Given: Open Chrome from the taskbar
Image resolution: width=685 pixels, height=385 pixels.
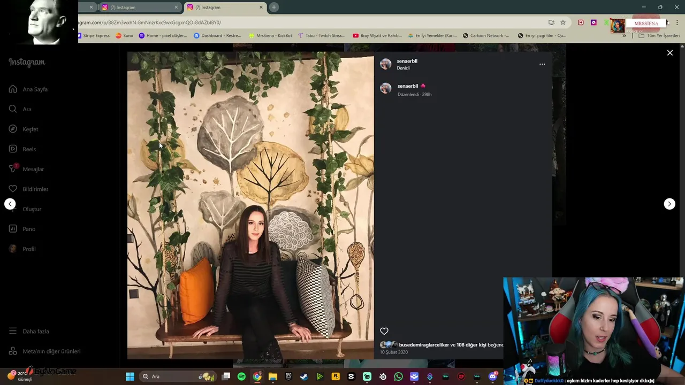Looking at the screenshot, I should pos(257,376).
